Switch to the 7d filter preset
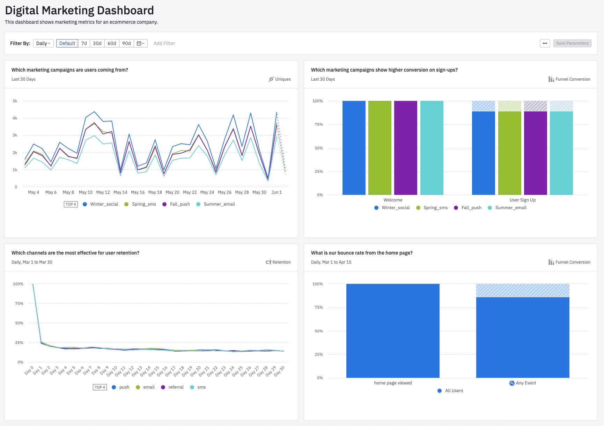Screen dimensions: 604x426 pyautogui.click(x=84, y=43)
